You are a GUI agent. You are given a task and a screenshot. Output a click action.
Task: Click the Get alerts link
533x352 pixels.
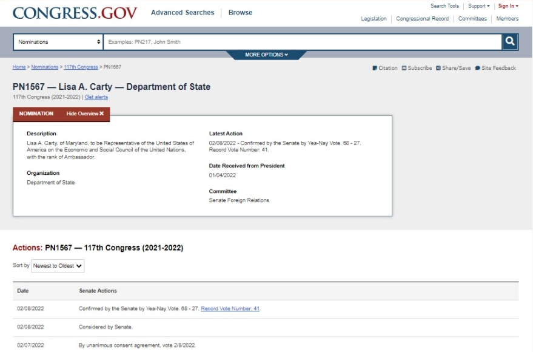point(96,97)
